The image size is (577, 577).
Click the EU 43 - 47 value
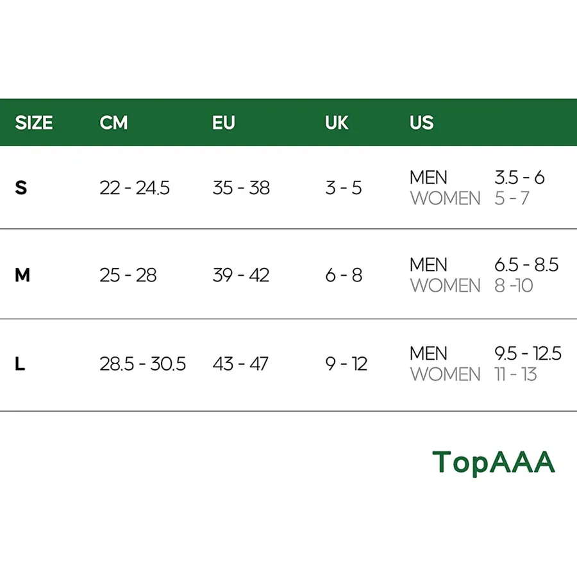pyautogui.click(x=240, y=364)
